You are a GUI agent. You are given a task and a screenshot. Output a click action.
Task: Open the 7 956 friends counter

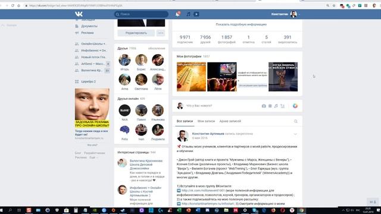coord(205,39)
